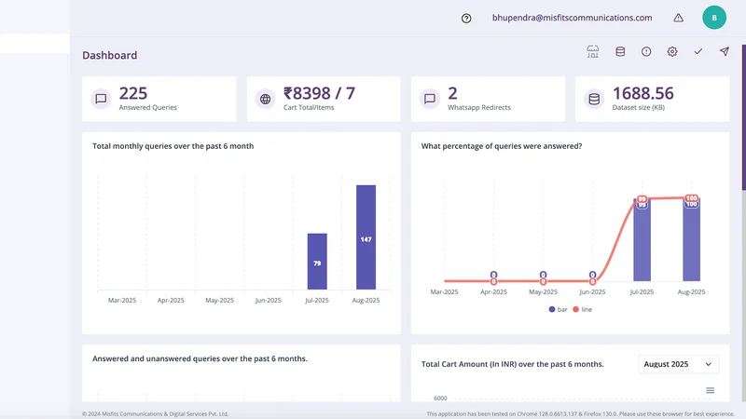The height and width of the screenshot is (419, 746).
Task: Click the 'Whatsapp Redirects' label
Action: tap(479, 107)
